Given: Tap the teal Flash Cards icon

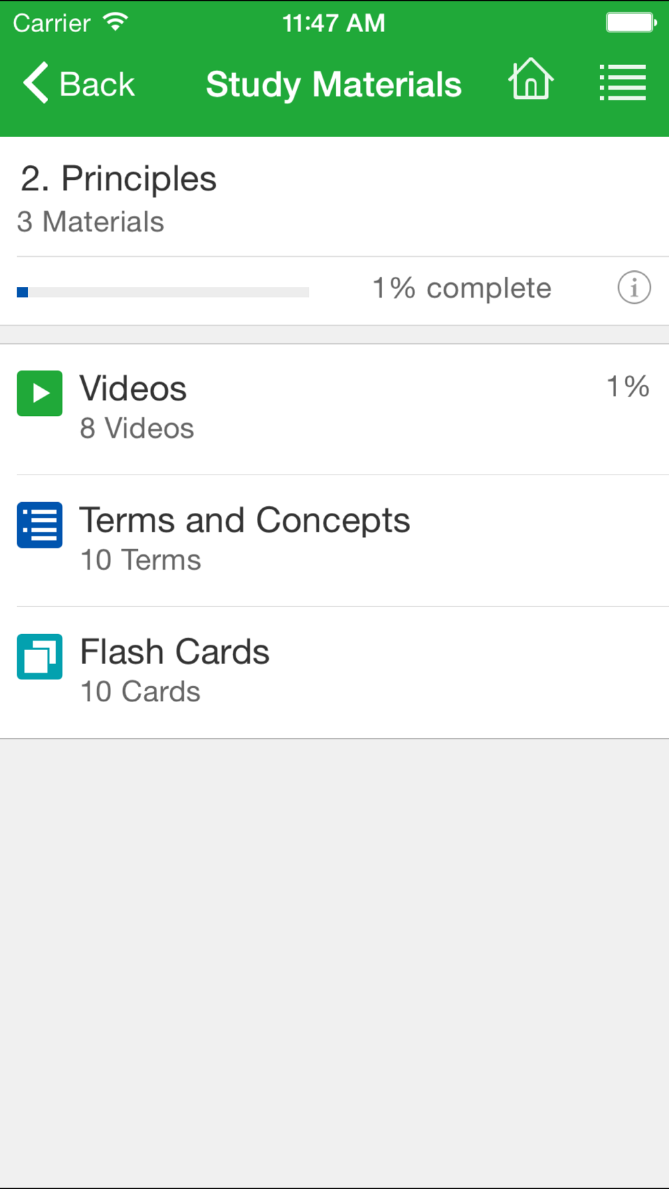Looking at the screenshot, I should (39, 657).
